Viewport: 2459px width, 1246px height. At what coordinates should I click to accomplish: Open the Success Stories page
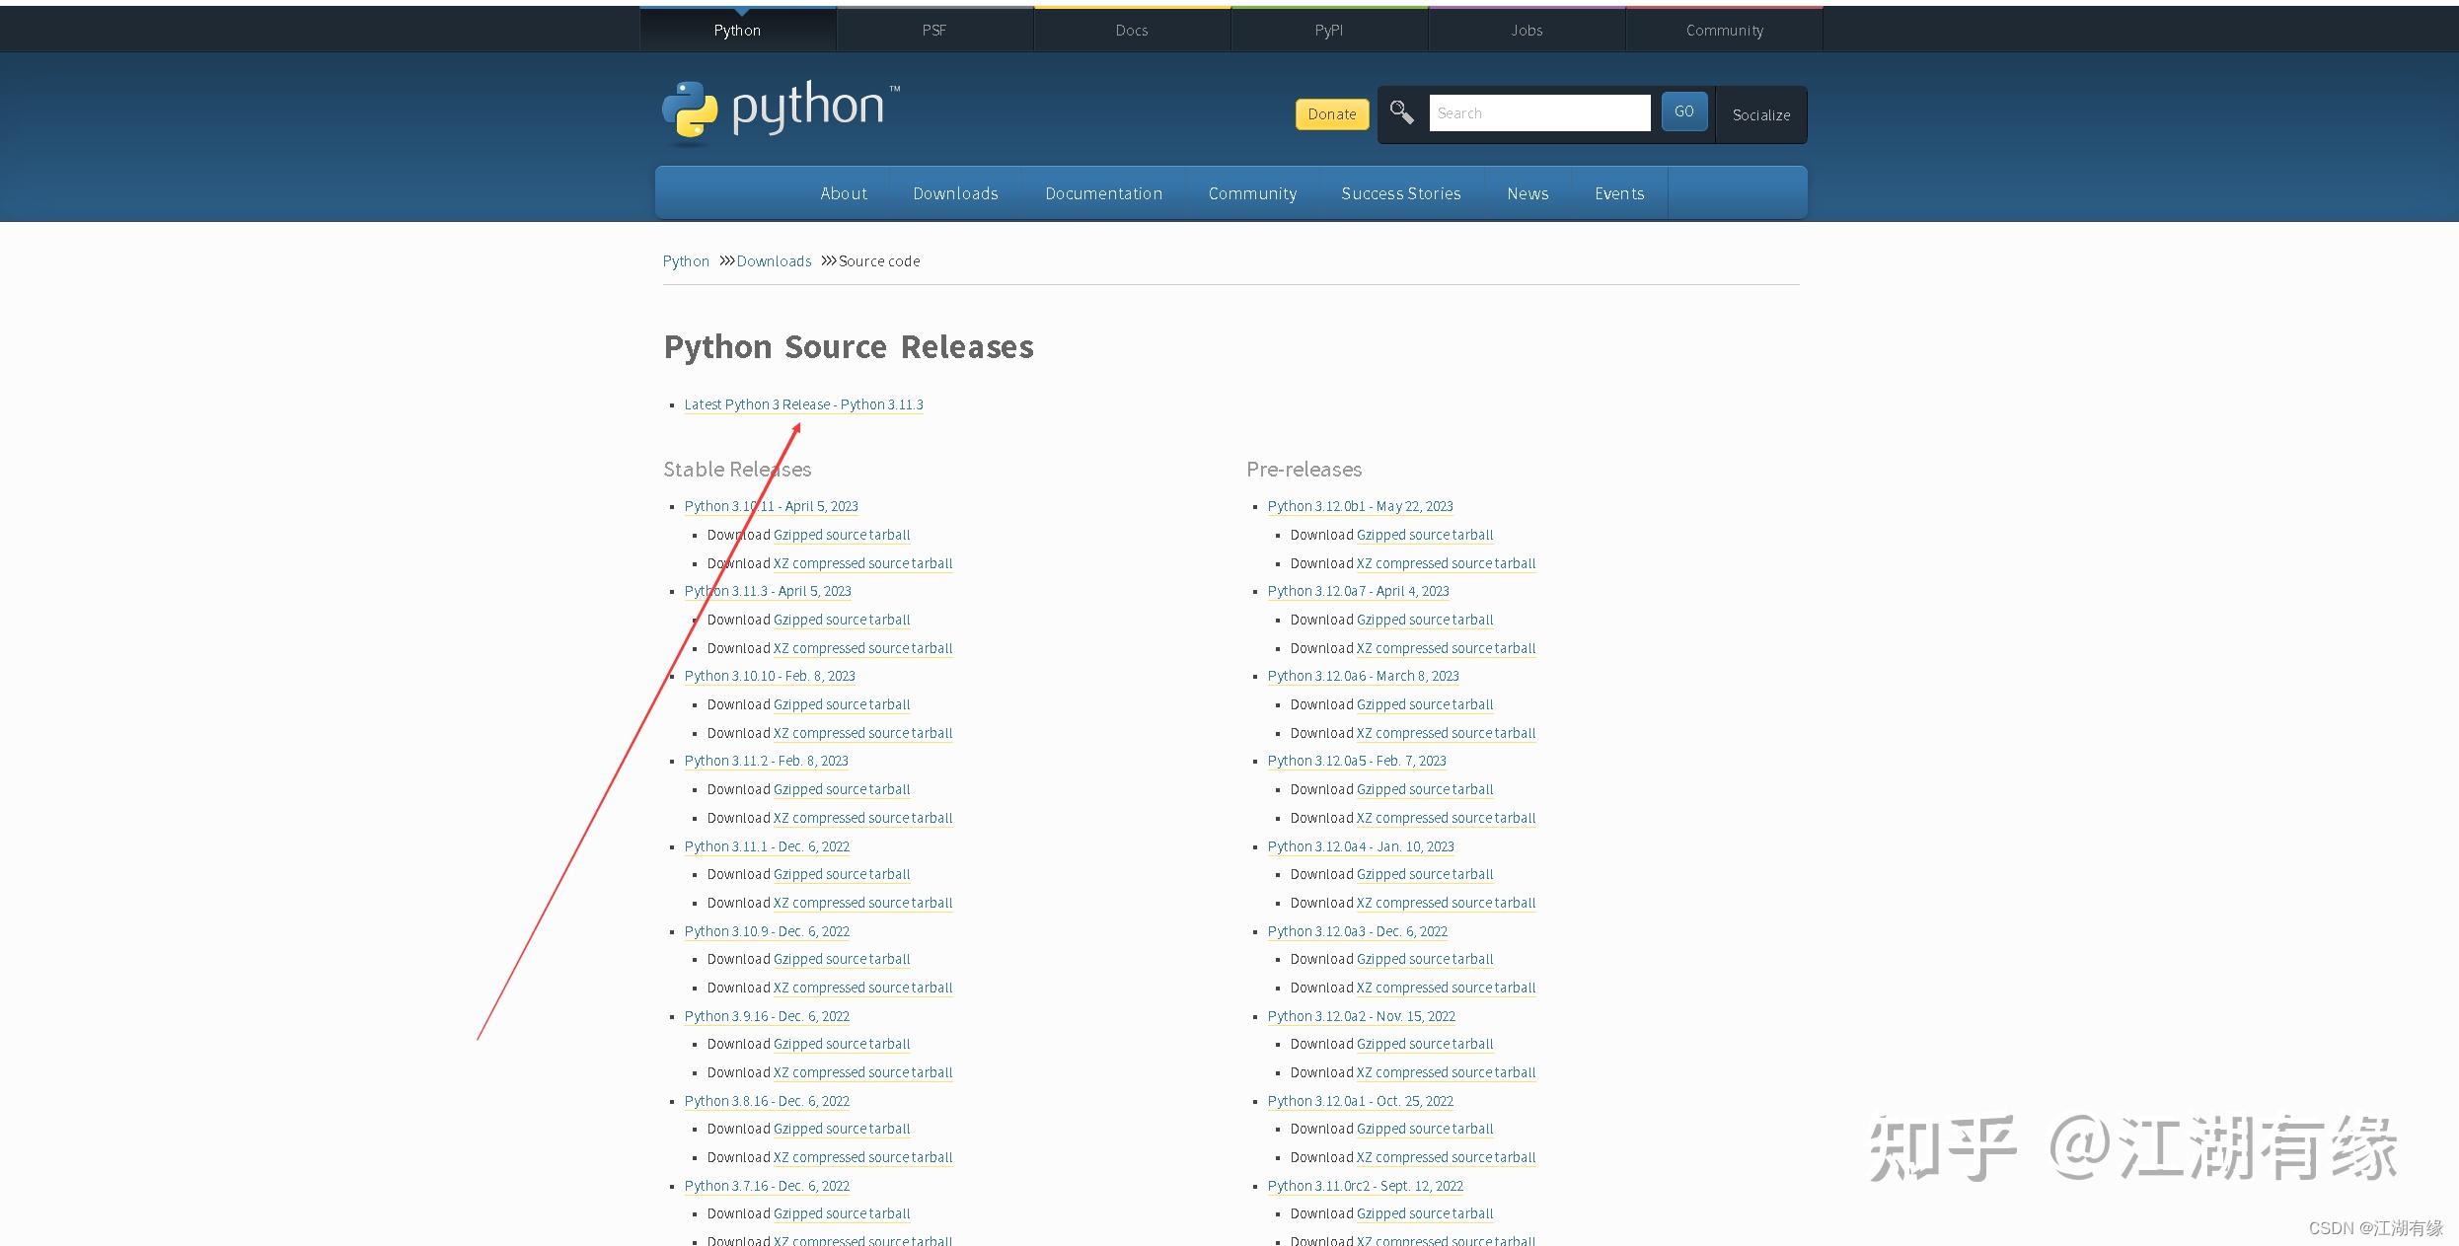[1400, 192]
